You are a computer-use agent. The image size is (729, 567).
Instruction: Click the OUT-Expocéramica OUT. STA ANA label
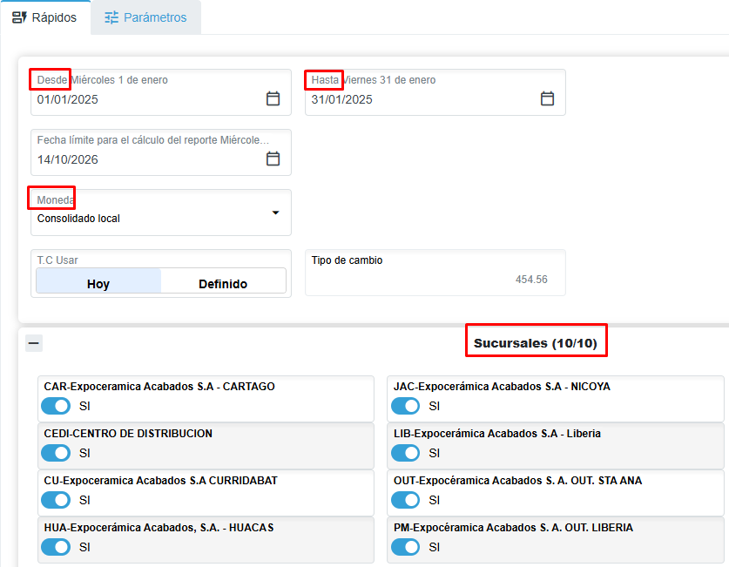pos(518,480)
